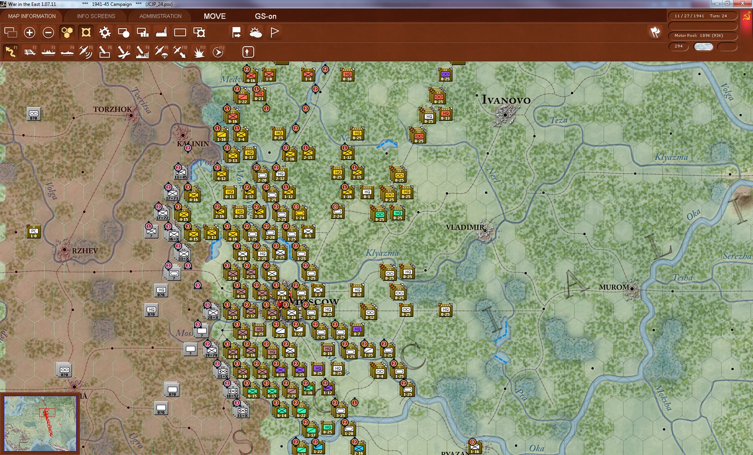Select the German 11=45 unit counter
The image size is (753, 455).
point(181,173)
